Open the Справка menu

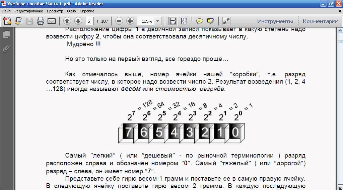(87, 11)
